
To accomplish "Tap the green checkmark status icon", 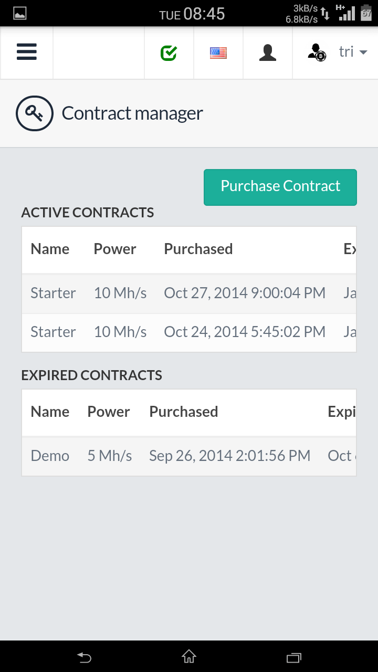I will (169, 52).
